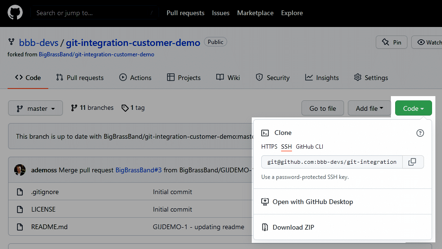
Task: Toggle the green Code dropdown
Action: [x=413, y=108]
